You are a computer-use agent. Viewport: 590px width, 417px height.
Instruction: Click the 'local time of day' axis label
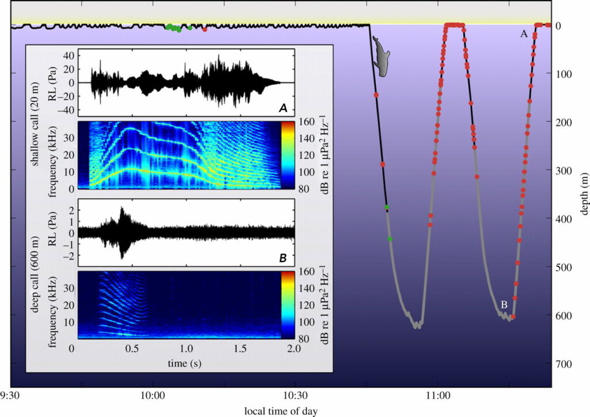tap(281, 410)
